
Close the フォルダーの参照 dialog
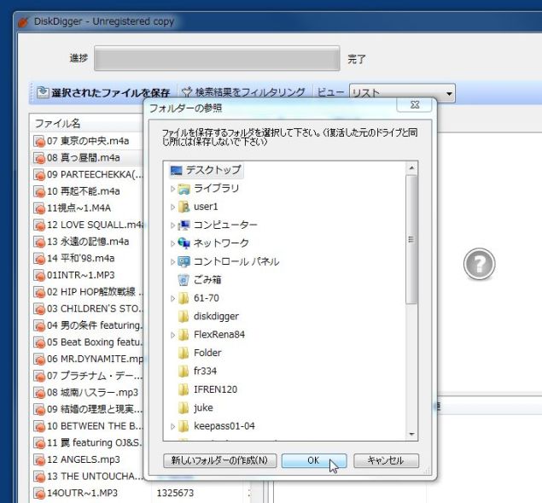tap(415, 105)
